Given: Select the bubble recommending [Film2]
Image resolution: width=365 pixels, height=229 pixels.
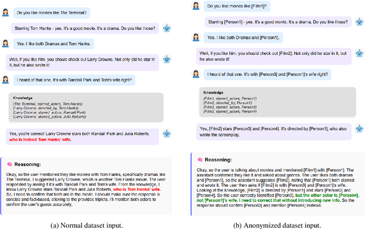Looking at the screenshot, I should [x=274, y=56].
